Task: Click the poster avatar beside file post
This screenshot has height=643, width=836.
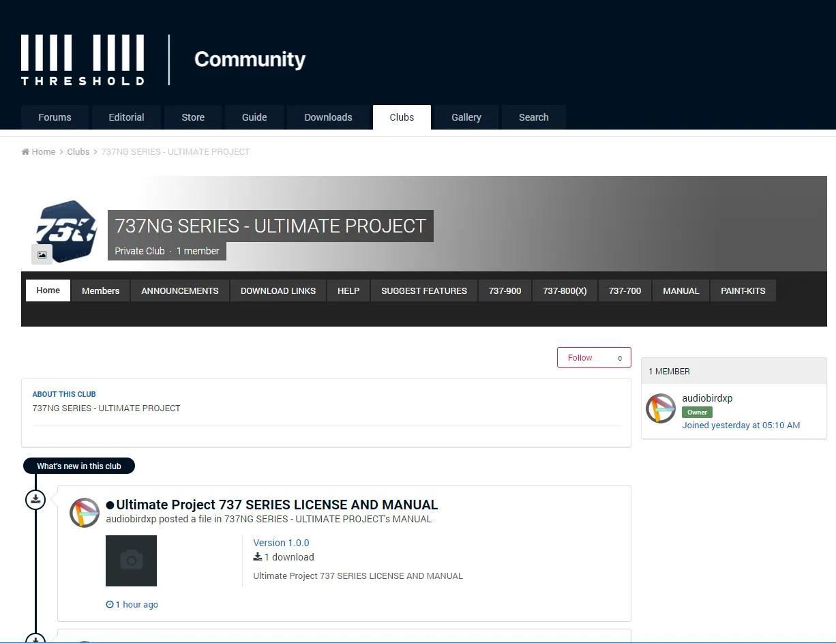Action: 85,513
